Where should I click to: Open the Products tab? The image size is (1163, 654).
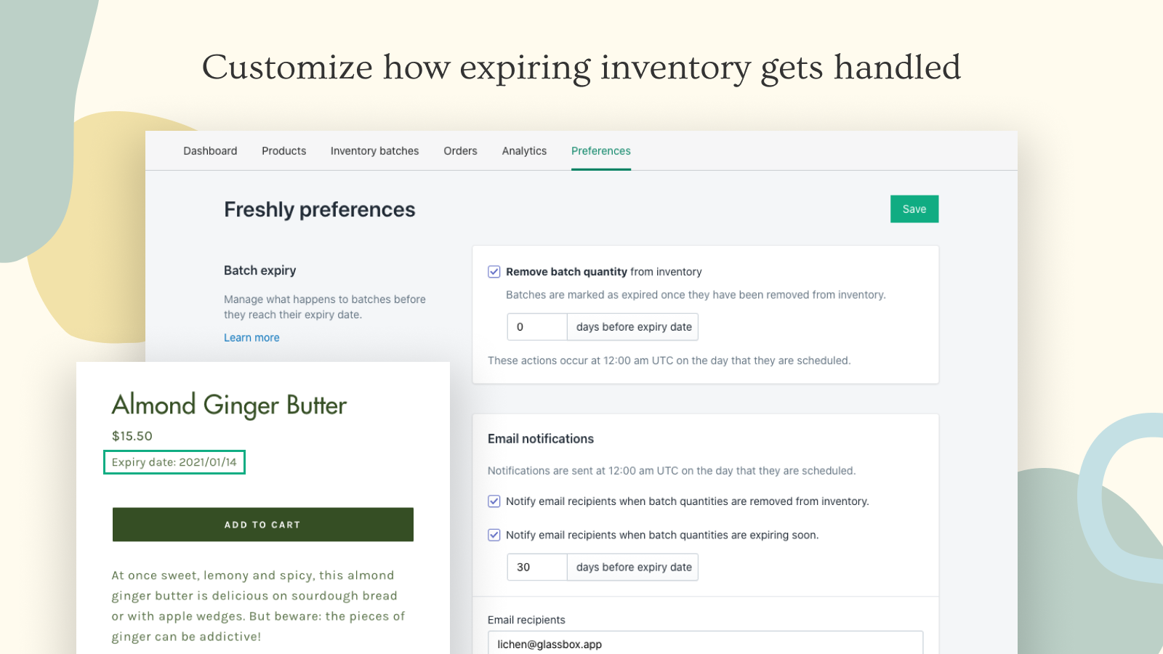[x=283, y=150]
